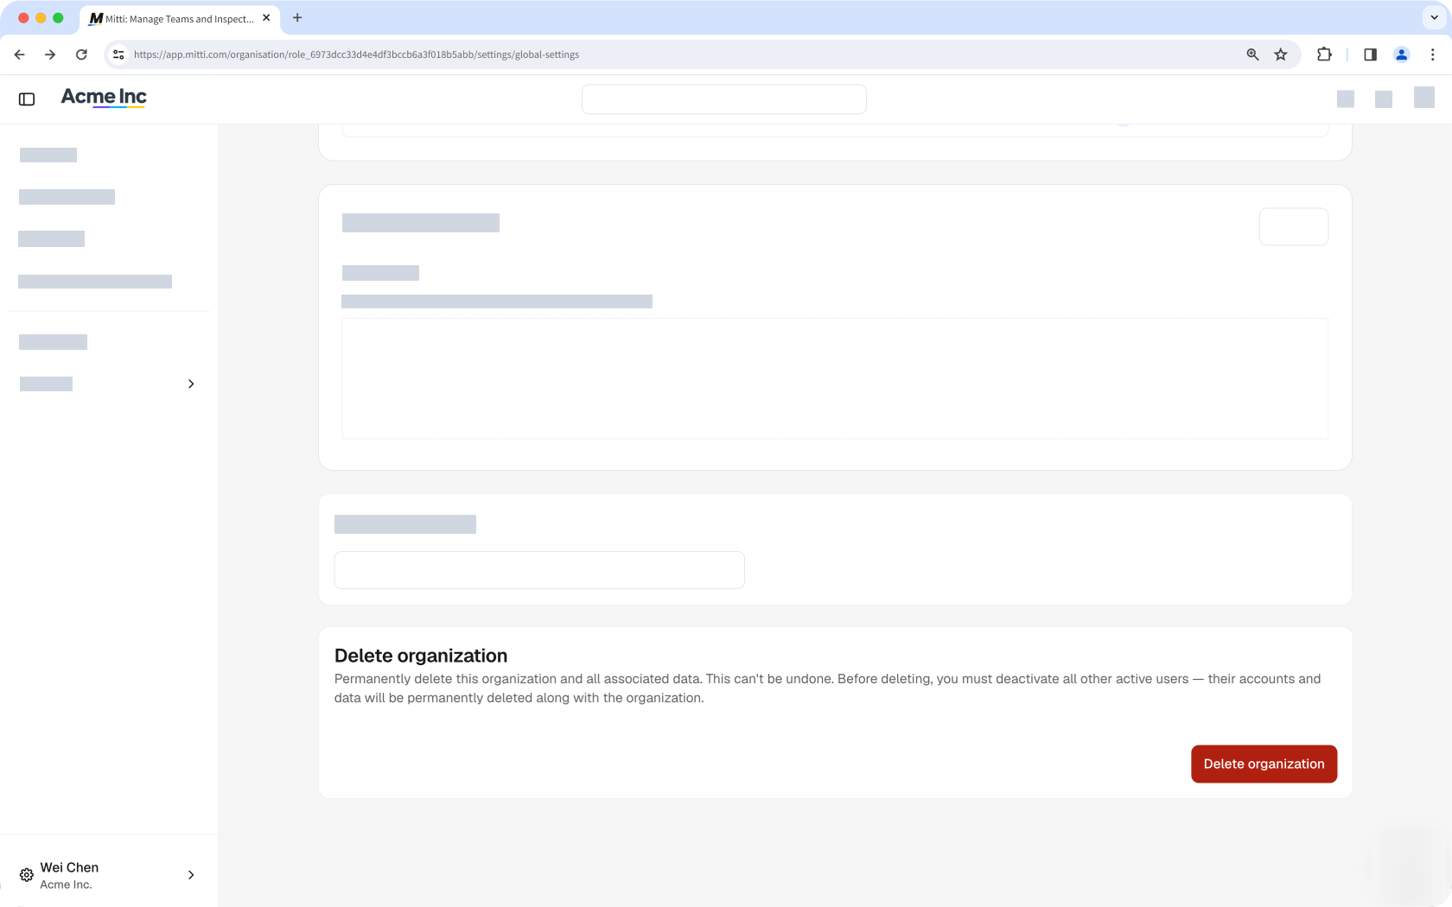Click the 'Delete organization' heading text
Image resolution: width=1452 pixels, height=907 pixels.
(421, 656)
